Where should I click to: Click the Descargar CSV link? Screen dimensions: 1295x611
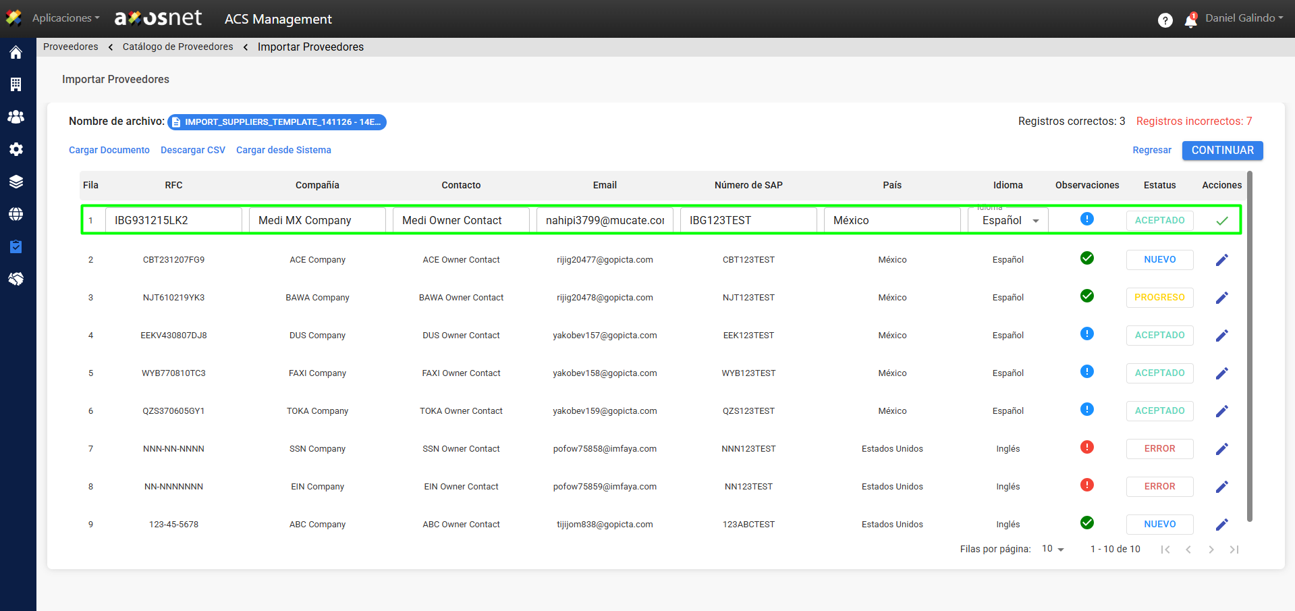point(193,150)
